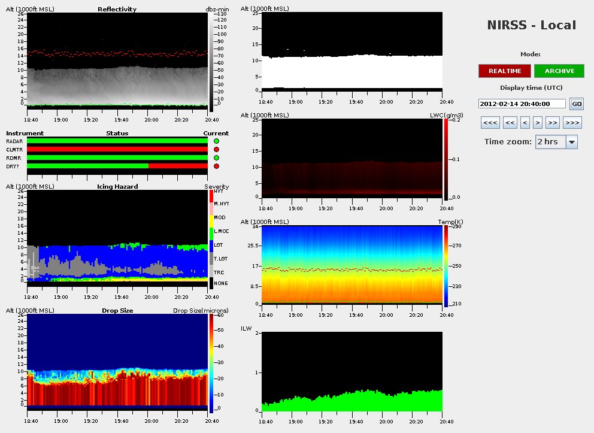Viewport: 594px width, 433px height.
Task: Step back one increment with < button
Action: pyautogui.click(x=525, y=123)
